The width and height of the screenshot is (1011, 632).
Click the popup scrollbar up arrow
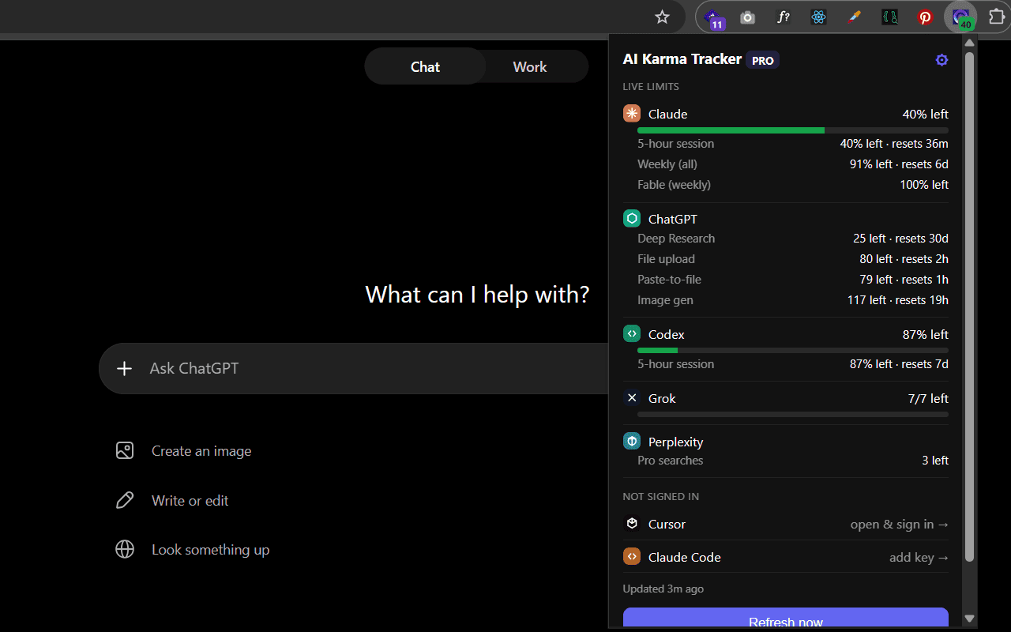(969, 43)
